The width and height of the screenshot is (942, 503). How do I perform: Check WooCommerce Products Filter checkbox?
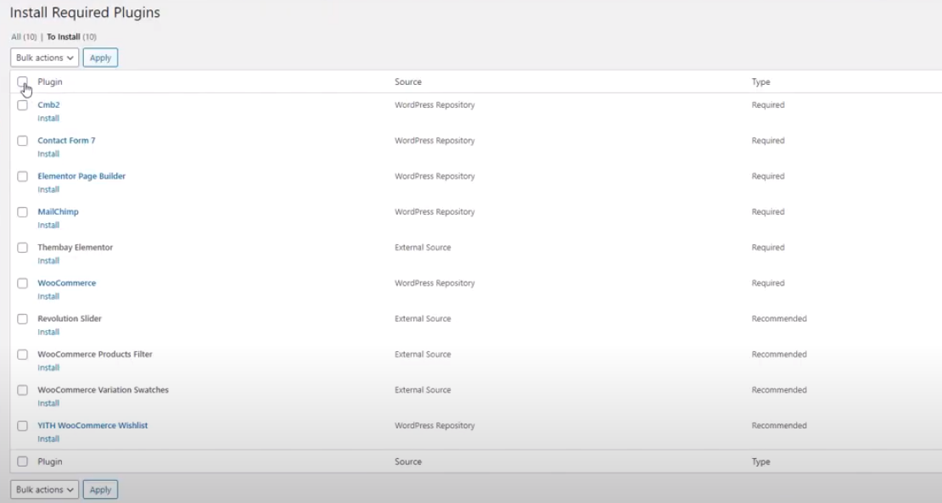click(22, 355)
